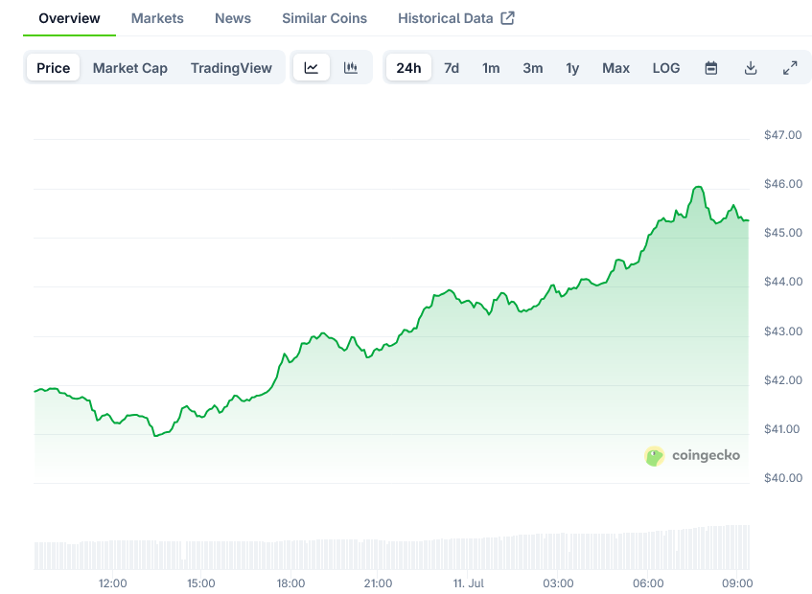The height and width of the screenshot is (594, 812).
Task: Expand chart to fullscreen
Action: 790,68
